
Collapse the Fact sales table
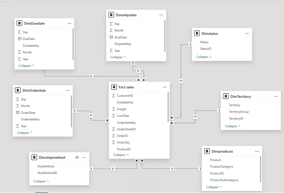point(121,155)
